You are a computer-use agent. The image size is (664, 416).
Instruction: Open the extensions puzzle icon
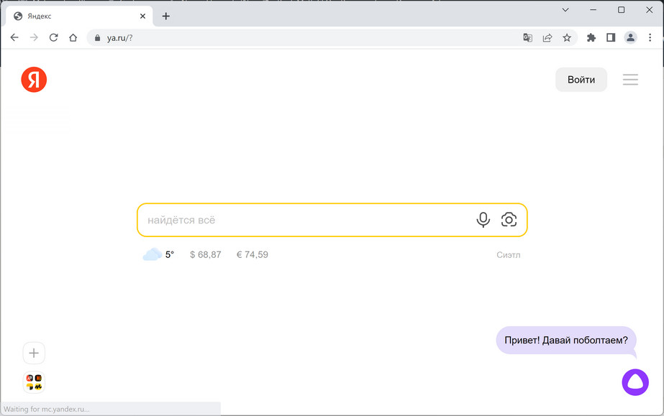591,37
